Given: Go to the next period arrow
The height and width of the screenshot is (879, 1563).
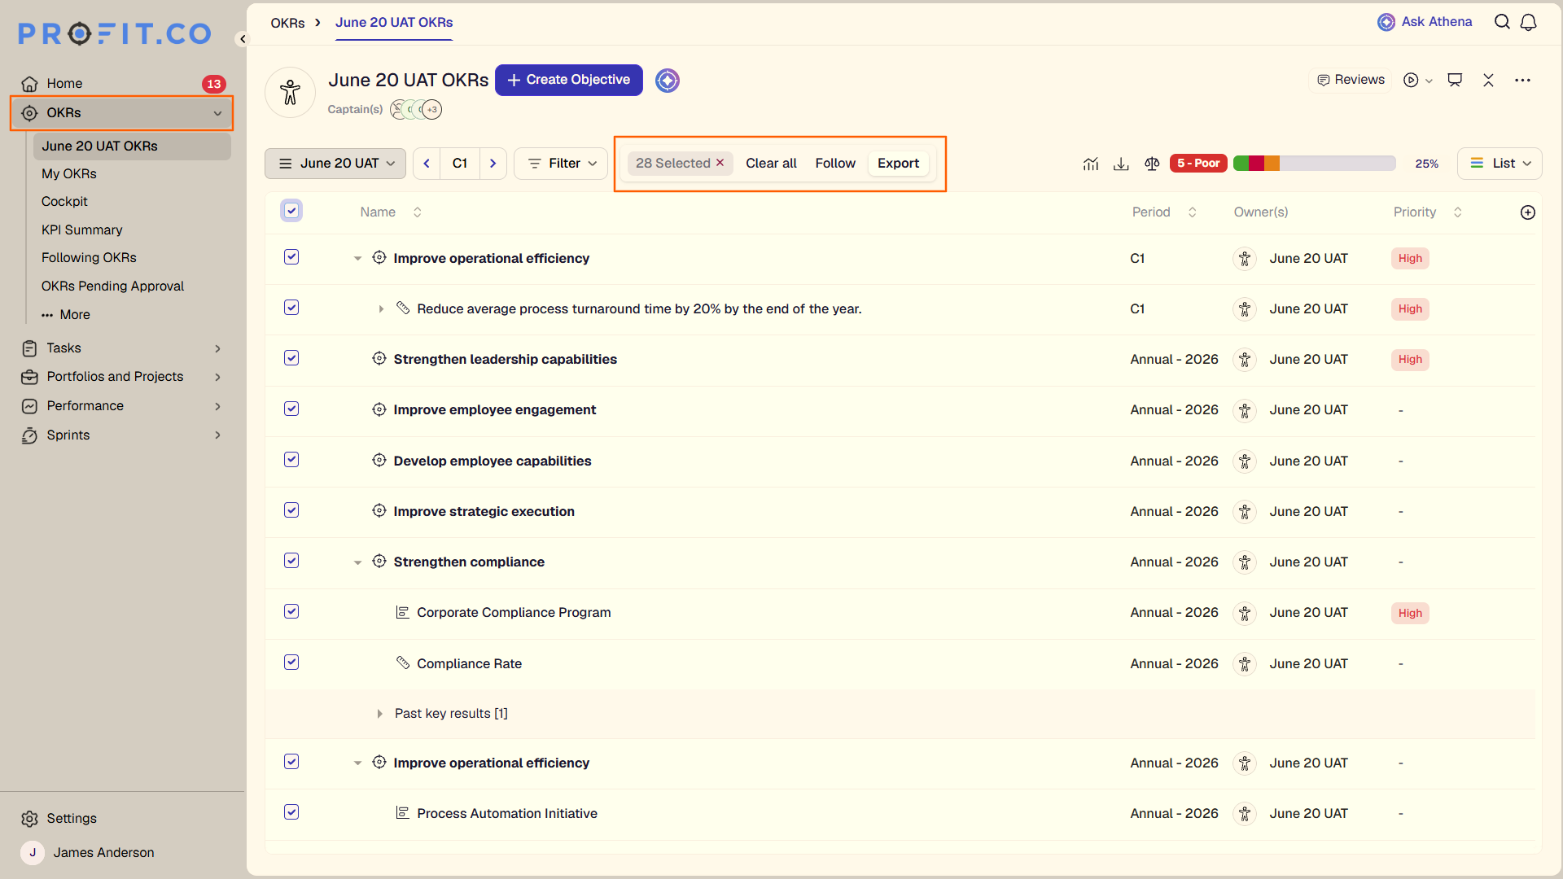Looking at the screenshot, I should pos(493,164).
